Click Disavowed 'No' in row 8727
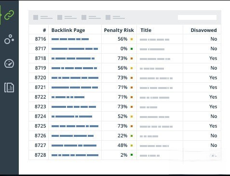 [214, 145]
